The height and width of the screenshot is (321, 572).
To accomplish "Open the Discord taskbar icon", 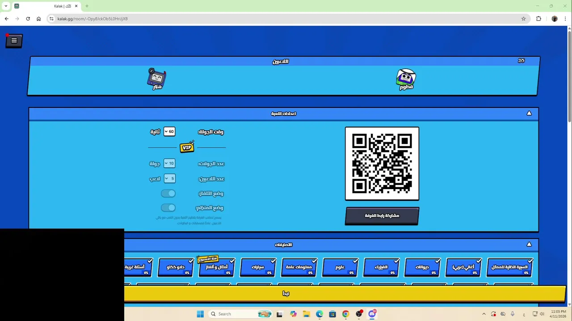I will 372,314.
